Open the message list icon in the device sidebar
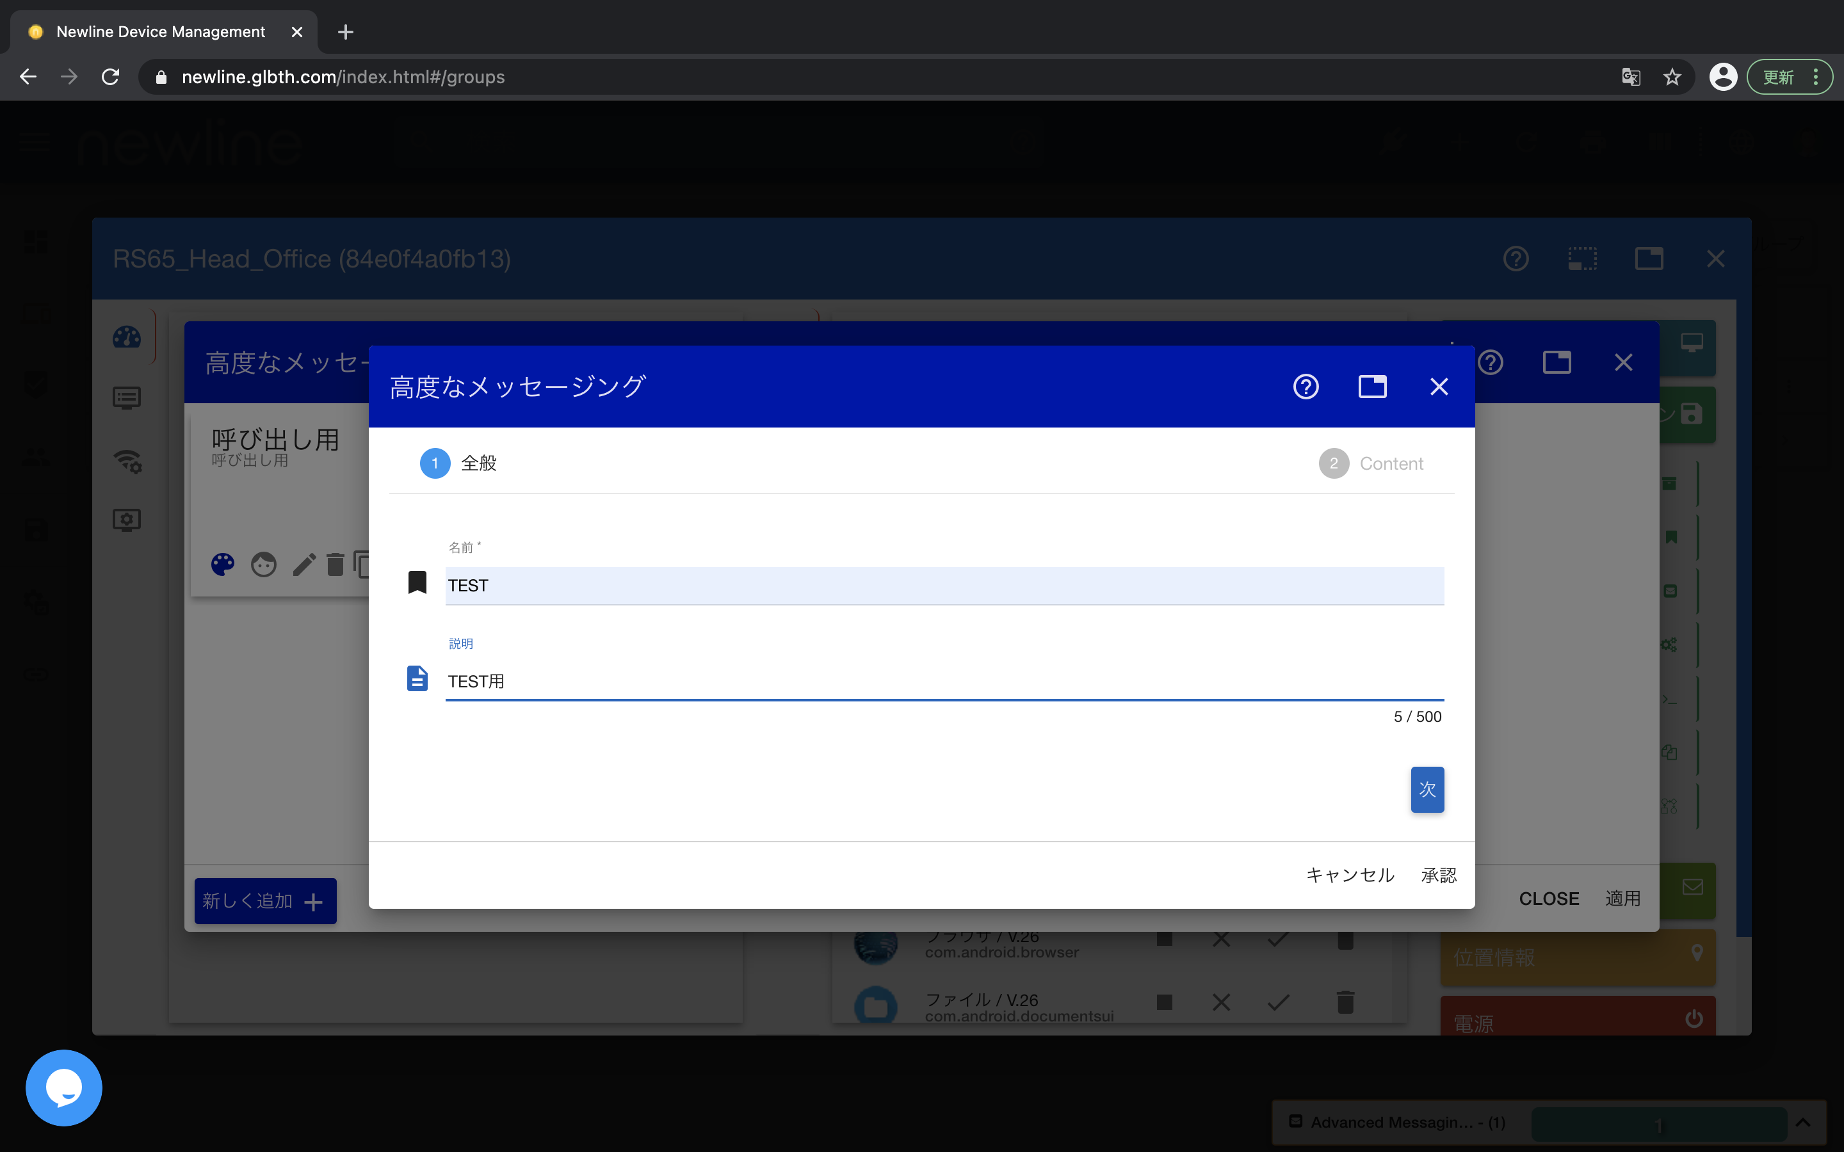Screen dimensions: 1844x1152 127,397
